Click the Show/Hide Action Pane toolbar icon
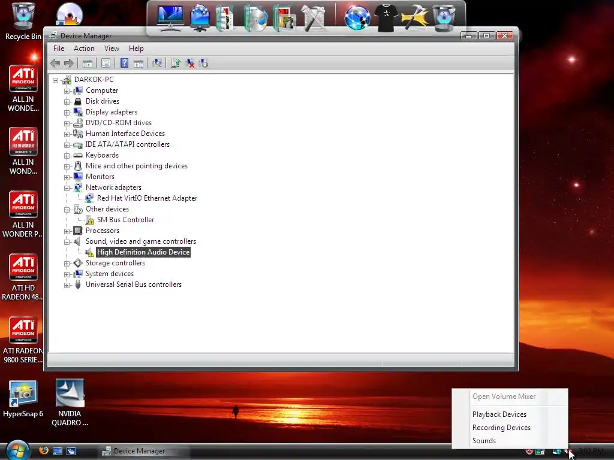This screenshot has height=460, width=614. point(139,63)
